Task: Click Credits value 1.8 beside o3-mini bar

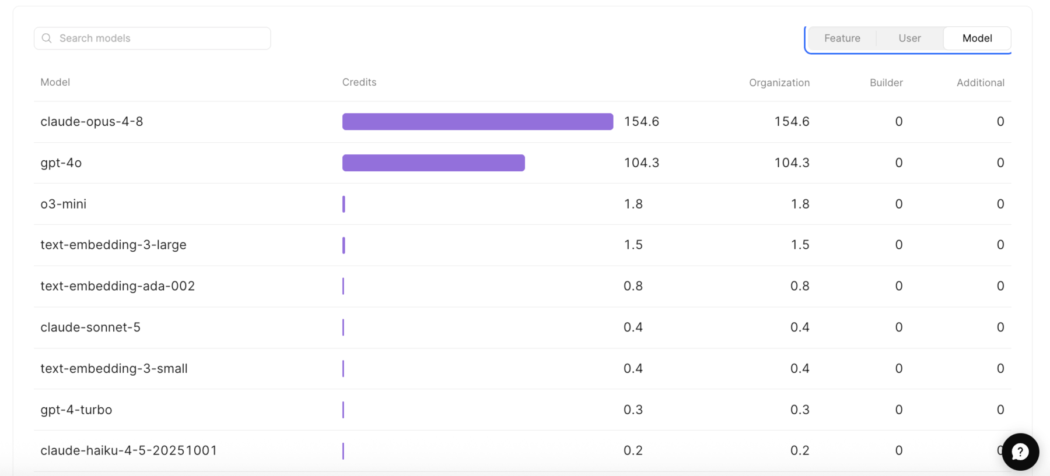Action: pyautogui.click(x=633, y=204)
